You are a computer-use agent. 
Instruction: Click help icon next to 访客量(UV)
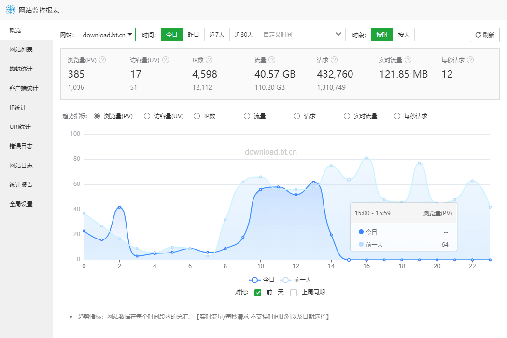click(x=166, y=60)
